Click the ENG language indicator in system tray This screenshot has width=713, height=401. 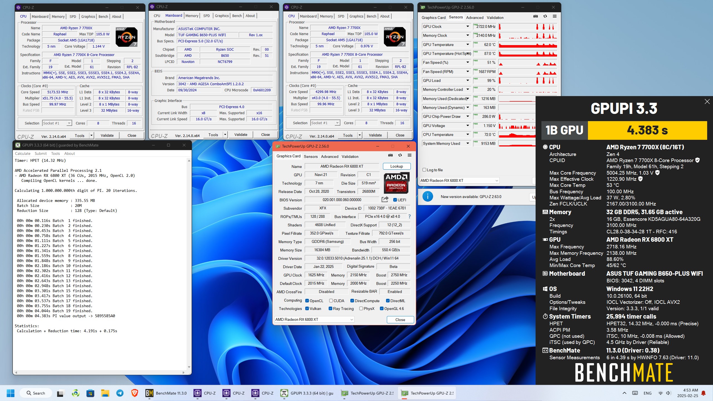[x=648, y=393]
